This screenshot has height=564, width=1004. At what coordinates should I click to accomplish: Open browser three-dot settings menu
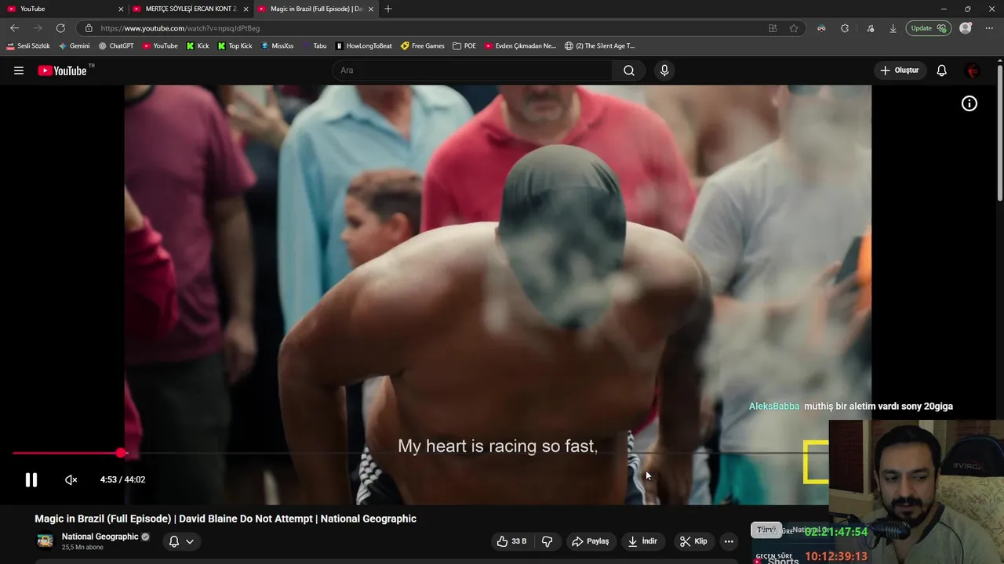[990, 28]
